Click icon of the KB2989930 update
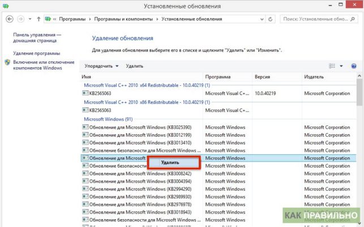This screenshot has height=227, width=364. pyautogui.click(x=85, y=196)
